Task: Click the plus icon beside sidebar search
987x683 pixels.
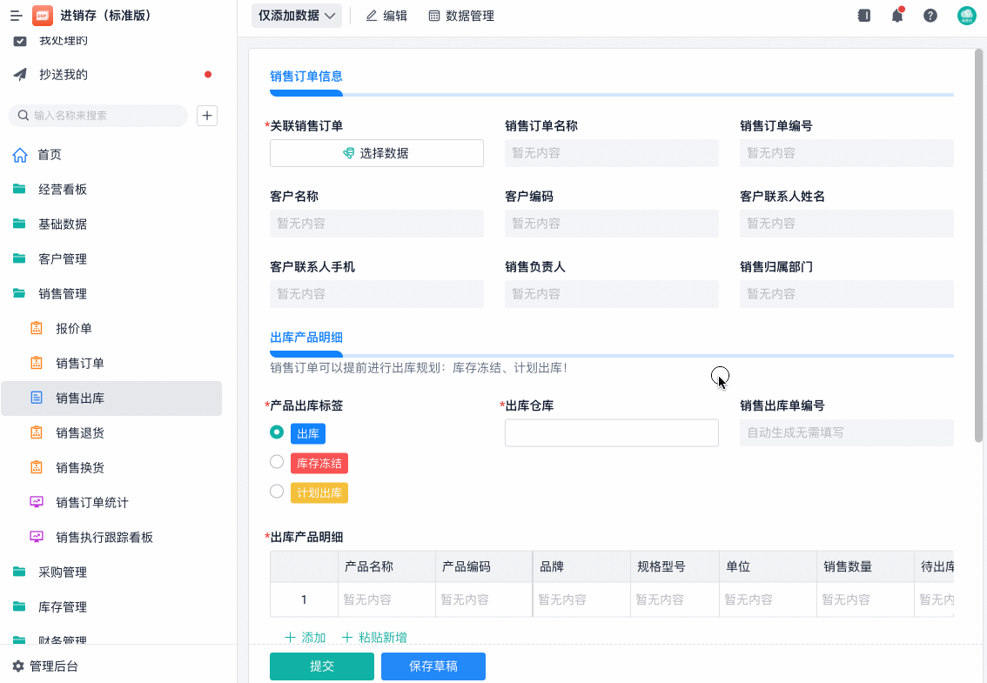Action: tap(207, 116)
